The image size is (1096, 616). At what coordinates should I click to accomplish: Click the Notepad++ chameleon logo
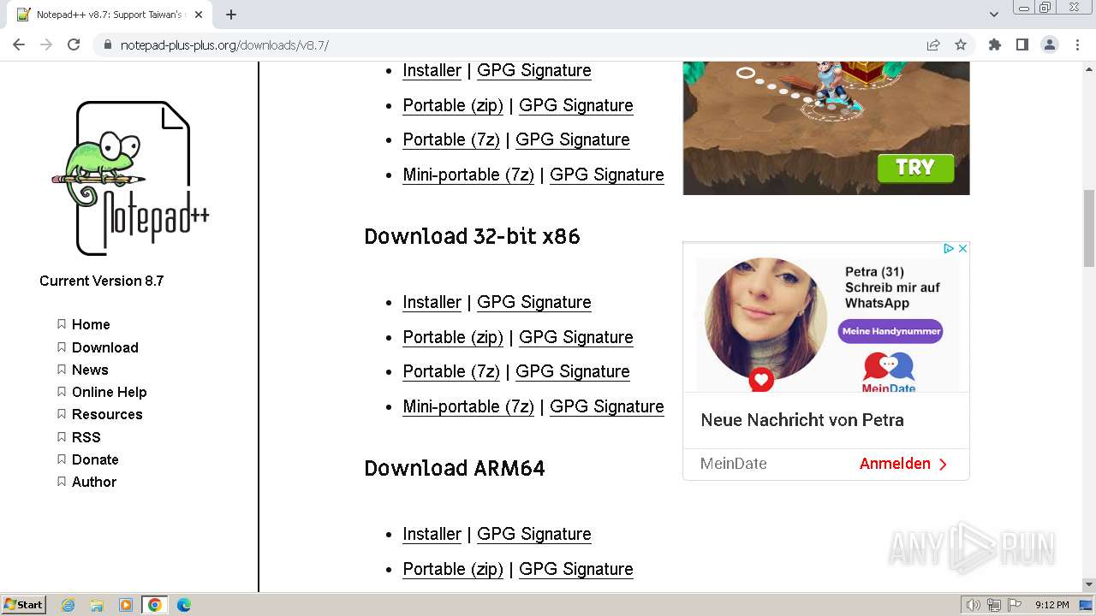click(x=130, y=177)
